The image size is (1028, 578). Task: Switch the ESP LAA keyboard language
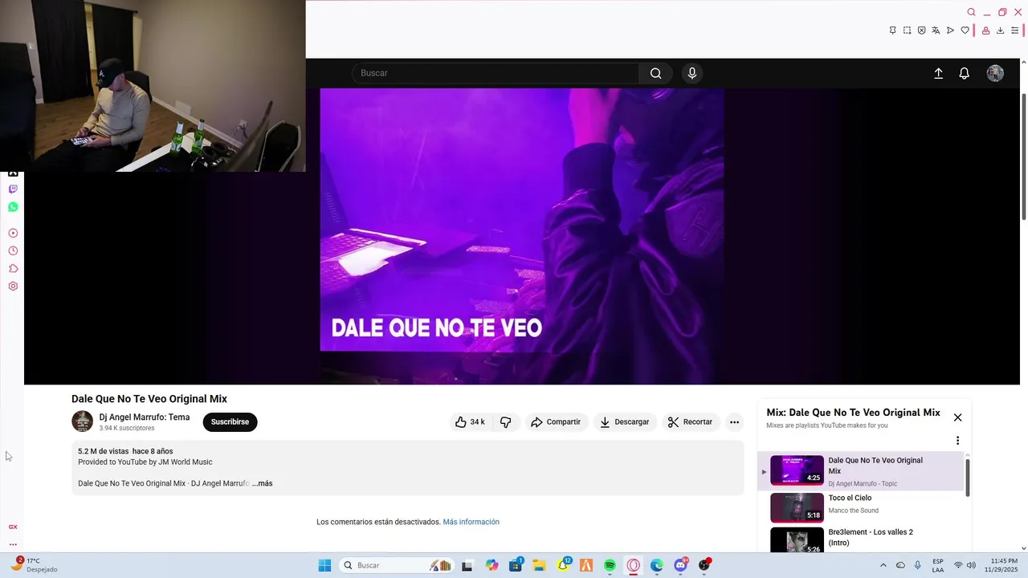938,565
